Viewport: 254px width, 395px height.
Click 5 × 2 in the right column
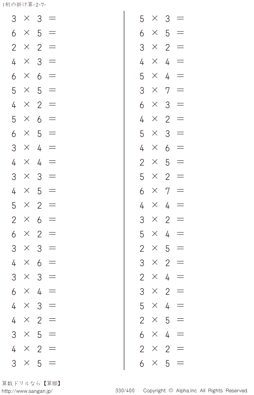pyautogui.click(x=162, y=177)
